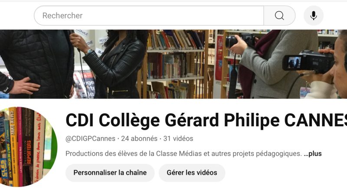347x193 pixels.
Task: Activate voice search microphone icon
Action: (x=313, y=16)
